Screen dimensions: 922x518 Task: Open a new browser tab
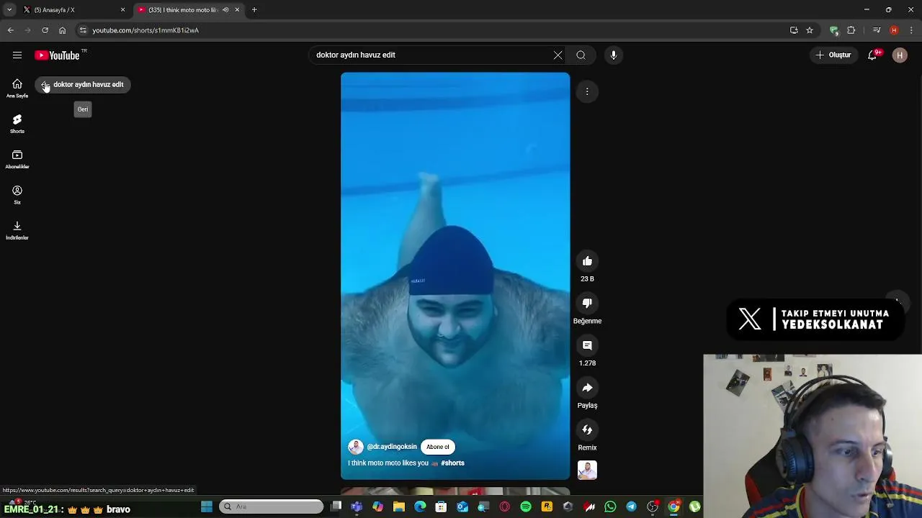tap(254, 10)
